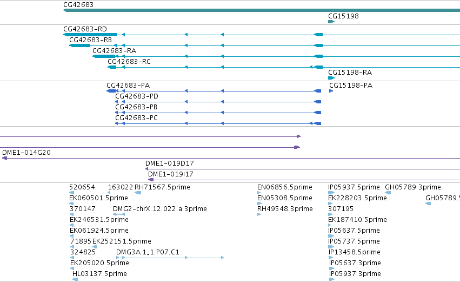Image resolution: width=460 pixels, height=282 pixels.
Task: Select the CG15198 gene label
Action: pyautogui.click(x=343, y=16)
